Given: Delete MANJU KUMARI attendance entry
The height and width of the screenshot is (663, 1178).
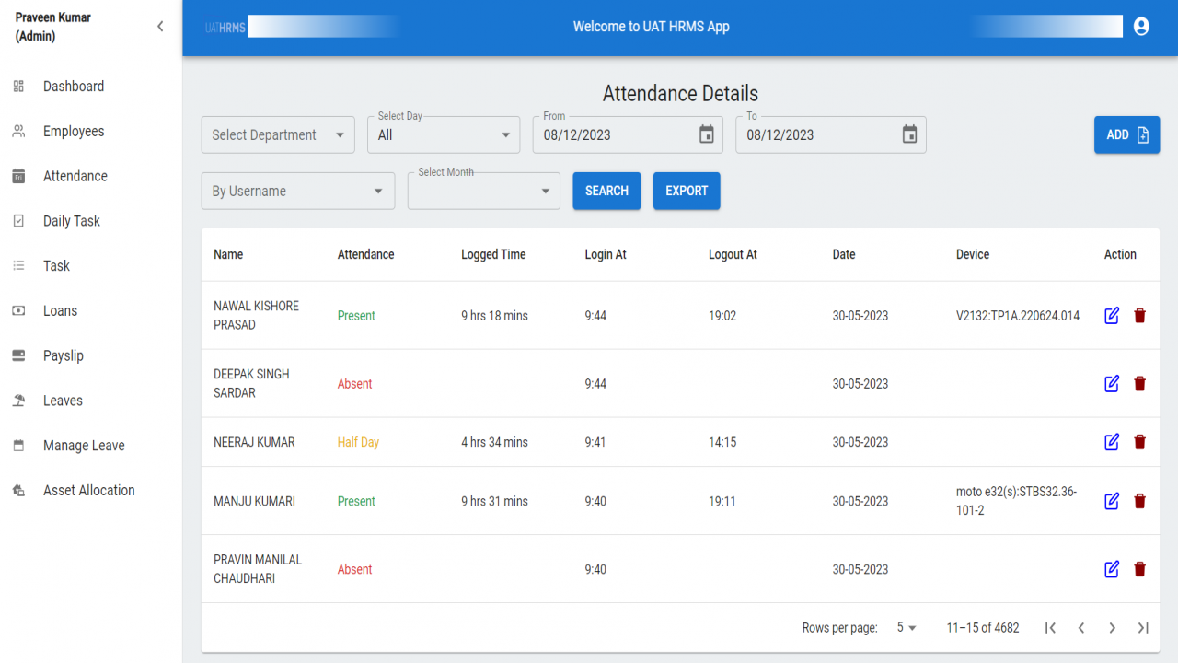Looking at the screenshot, I should click(x=1140, y=501).
